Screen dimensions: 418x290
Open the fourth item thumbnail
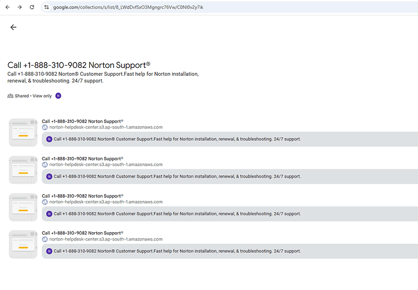[x=23, y=244]
